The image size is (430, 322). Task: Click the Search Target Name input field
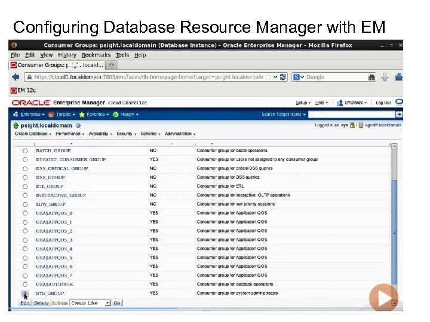[x=352, y=114]
